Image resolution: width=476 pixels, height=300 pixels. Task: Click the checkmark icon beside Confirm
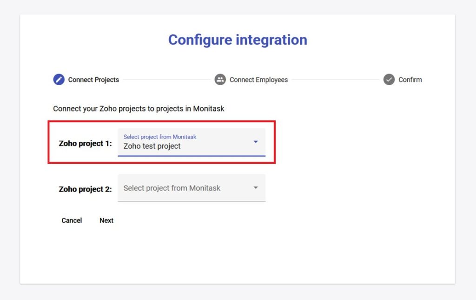click(389, 80)
